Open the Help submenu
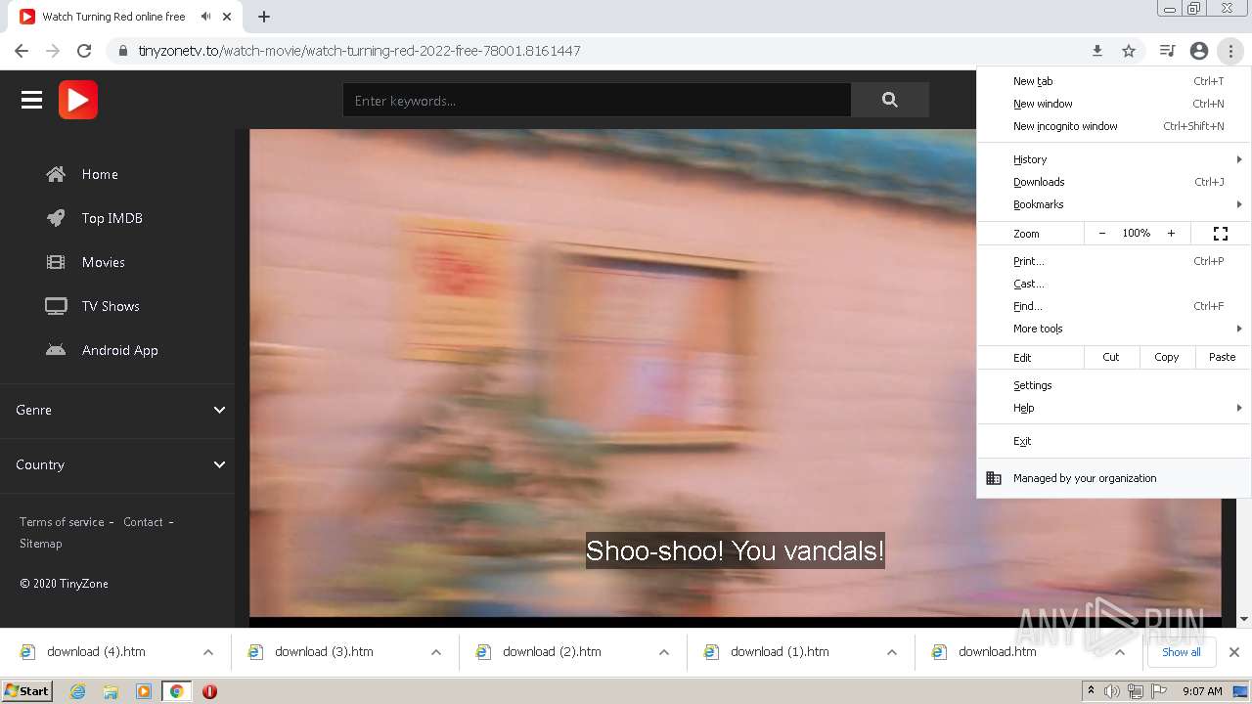Viewport: 1252px width, 704px height. (1114, 408)
